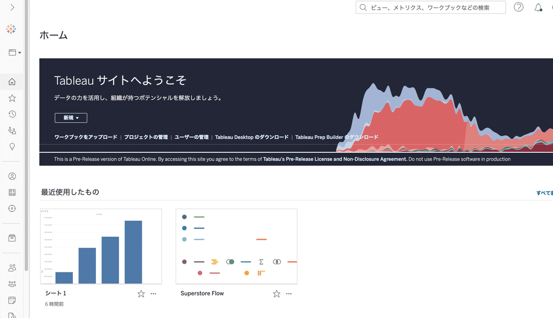Click Tableau Prep Builder のダウンロード link
Image resolution: width=553 pixels, height=318 pixels.
(336, 137)
